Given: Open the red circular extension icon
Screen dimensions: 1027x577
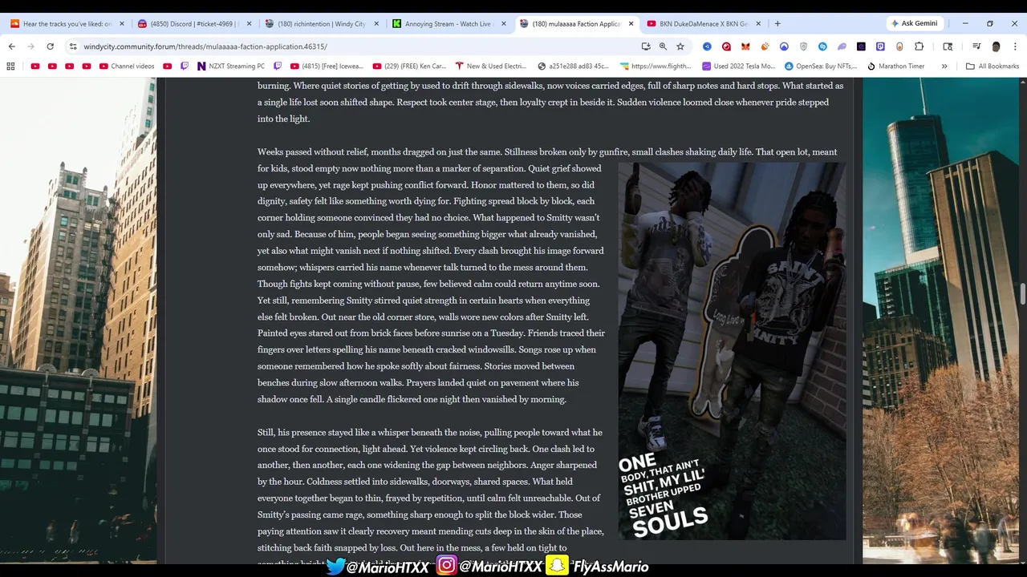Looking at the screenshot, I should pos(726,46).
